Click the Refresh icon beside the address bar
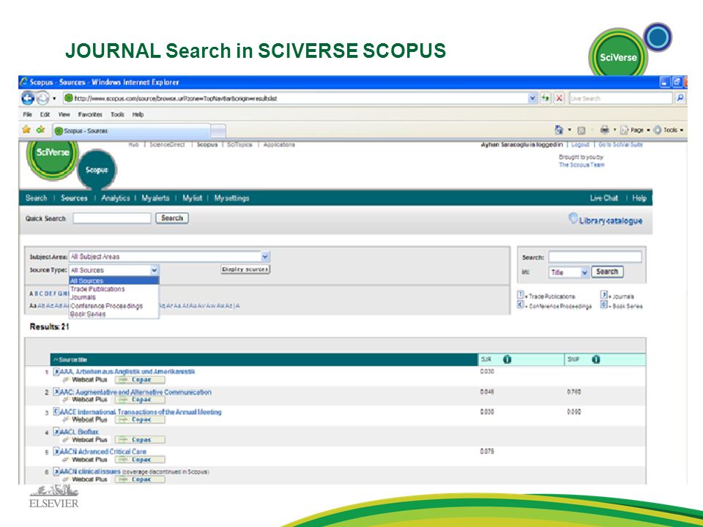Viewport: 703px width, 527px height. [545, 98]
